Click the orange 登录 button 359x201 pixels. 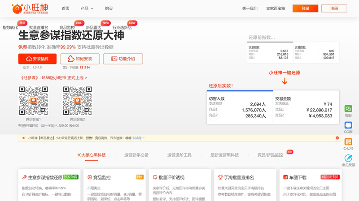pyautogui.click(x=306, y=9)
